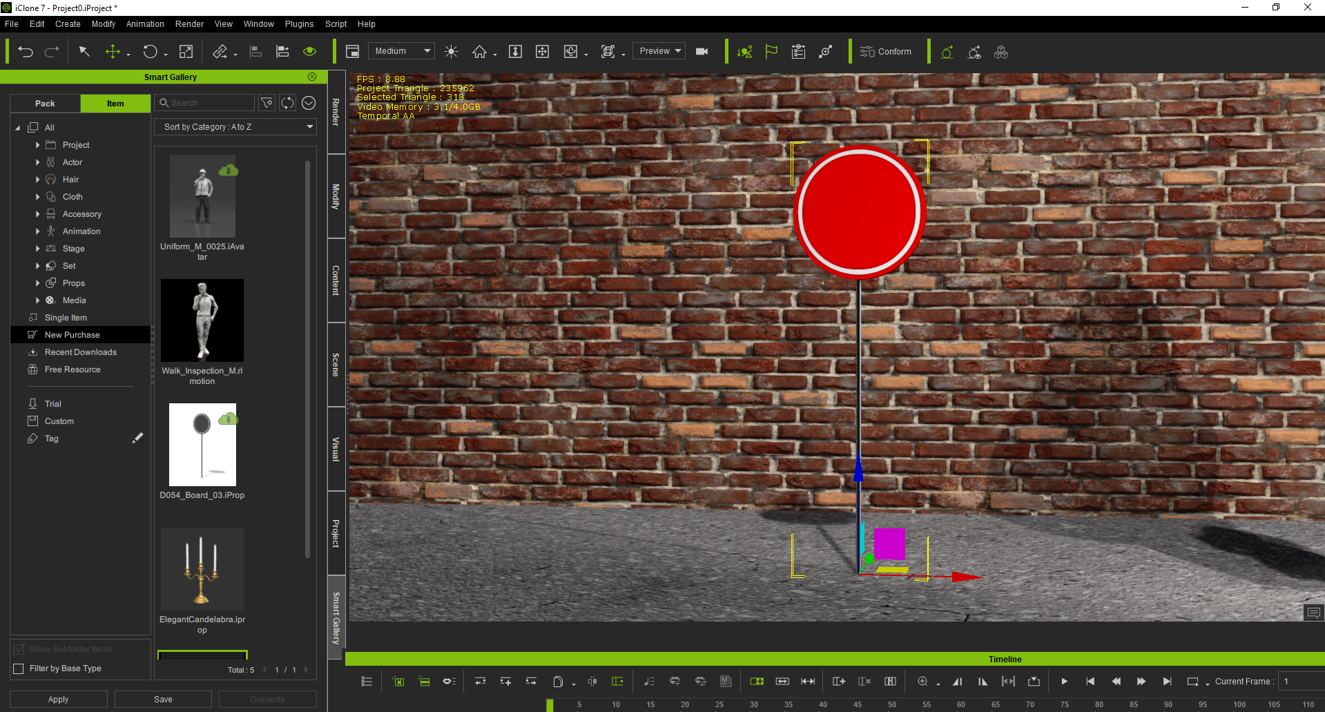Click the camera record icon
Screen dimensions: 1325x712
(x=702, y=52)
